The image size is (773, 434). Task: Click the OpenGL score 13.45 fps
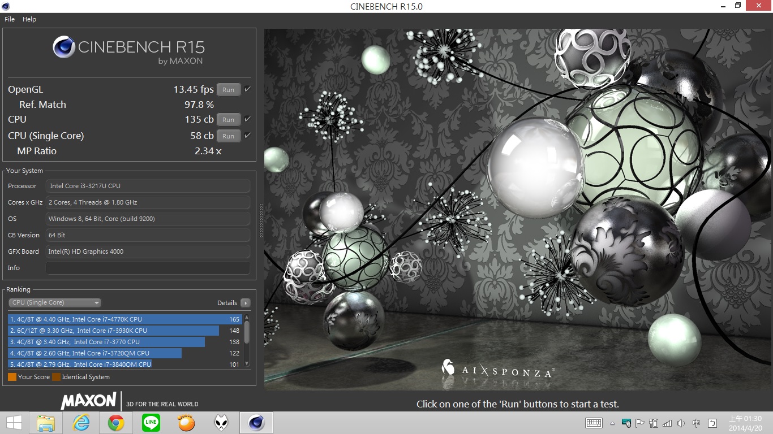click(194, 89)
